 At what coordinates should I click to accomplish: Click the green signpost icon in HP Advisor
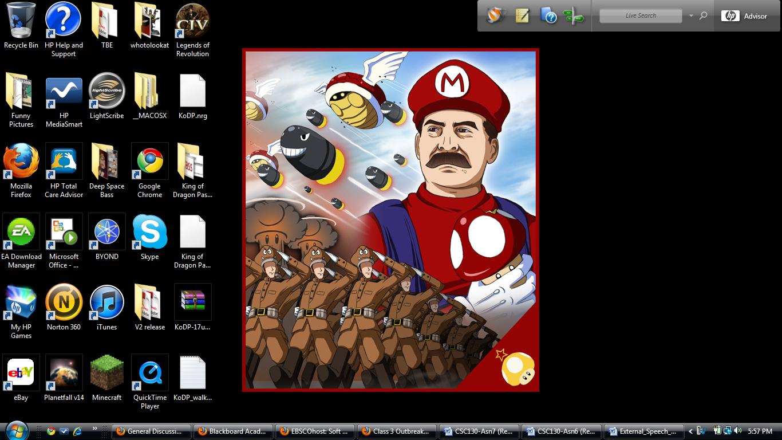click(x=573, y=16)
